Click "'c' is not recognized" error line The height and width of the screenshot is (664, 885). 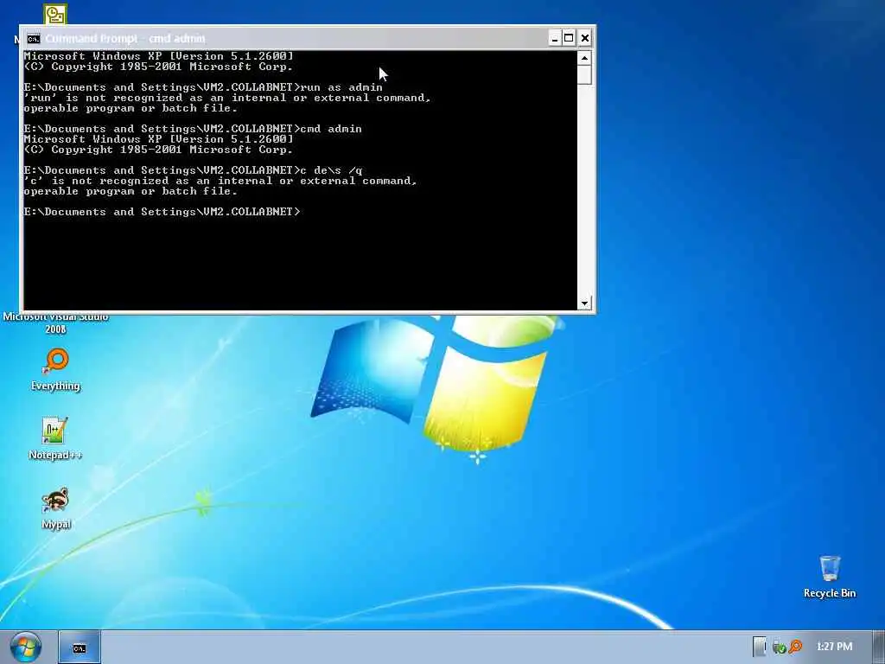[220, 181]
